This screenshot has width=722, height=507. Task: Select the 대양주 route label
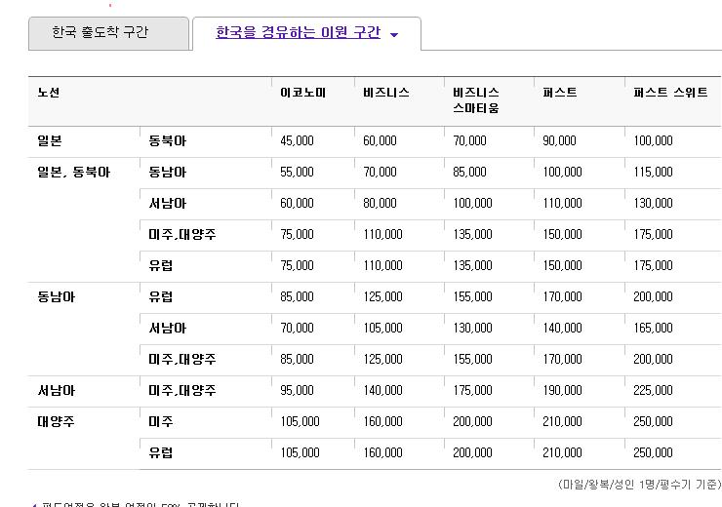coord(57,421)
